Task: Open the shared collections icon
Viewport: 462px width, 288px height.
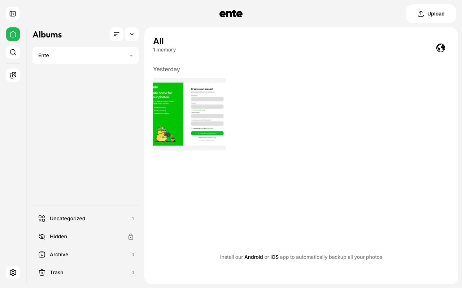Action: tap(13, 75)
